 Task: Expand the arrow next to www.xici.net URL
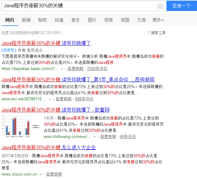point(50,99)
